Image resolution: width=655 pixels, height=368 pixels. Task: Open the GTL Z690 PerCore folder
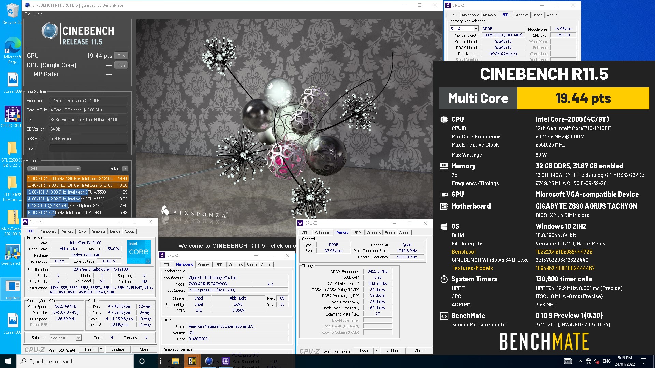point(12,189)
